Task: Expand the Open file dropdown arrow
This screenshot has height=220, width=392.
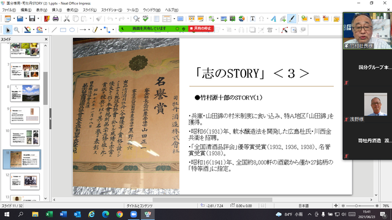Action: [x=26, y=19]
